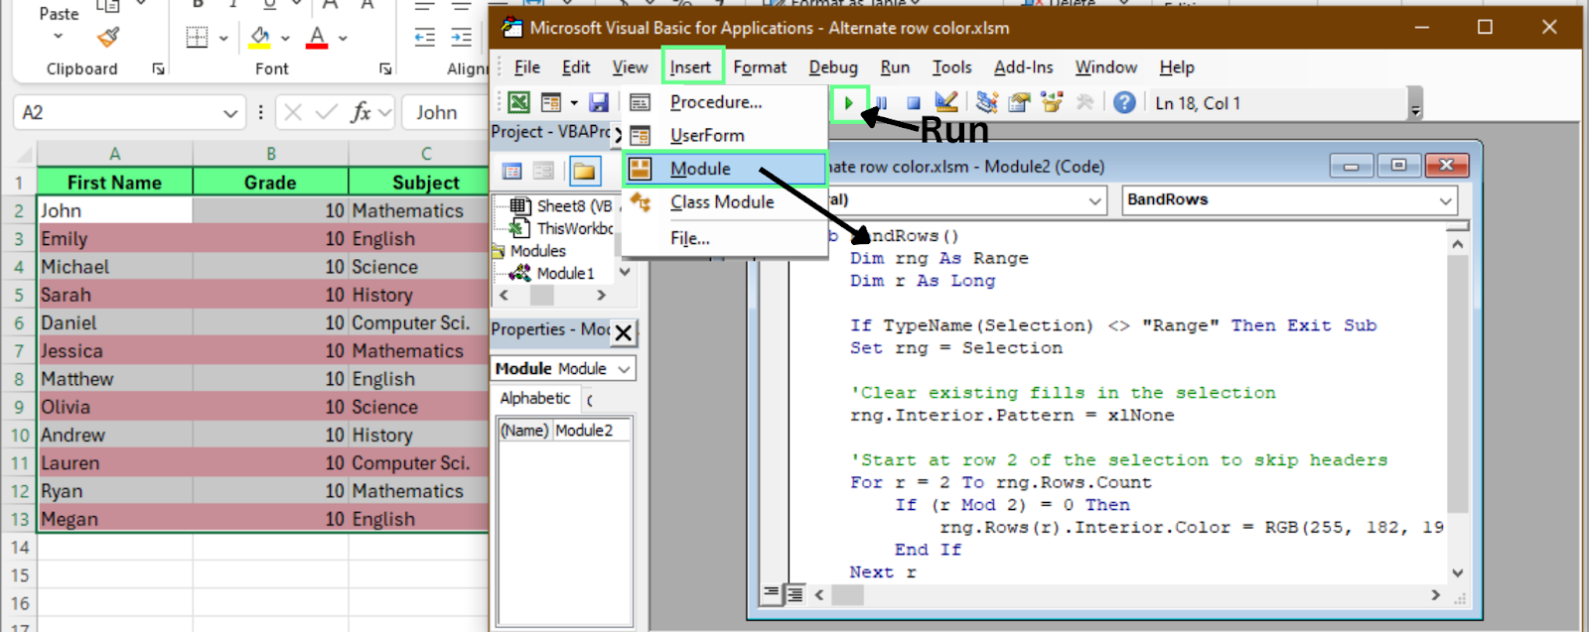This screenshot has width=1589, height=632.
Task: Click the Decrease Indent icon in Excel ribbon
Action: tap(425, 38)
